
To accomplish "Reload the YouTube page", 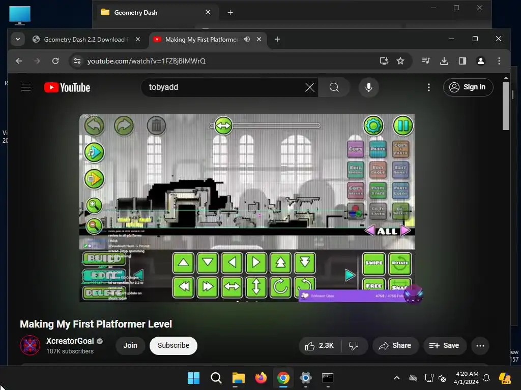I will click(x=55, y=61).
